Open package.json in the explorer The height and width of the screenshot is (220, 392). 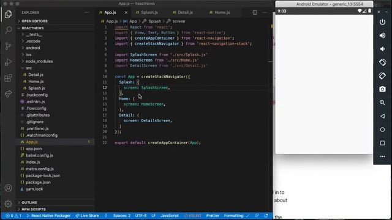tap(38, 182)
